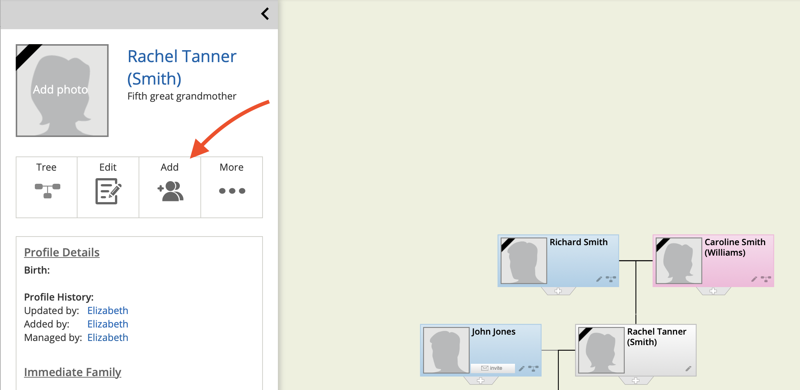Click the pencil edit icon on John Jones's card
The height and width of the screenshot is (390, 800).
coord(522,369)
